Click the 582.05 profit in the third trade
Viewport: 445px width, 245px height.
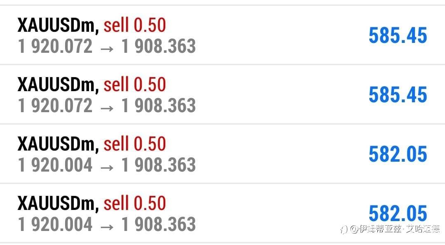[398, 155]
